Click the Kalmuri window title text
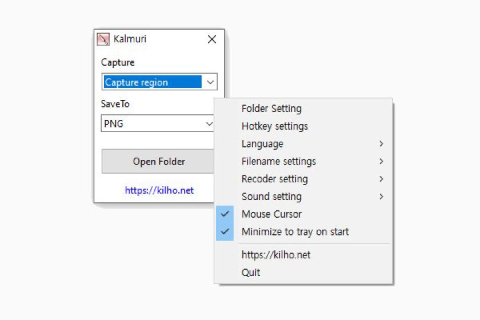The width and height of the screenshot is (480, 320). click(x=130, y=39)
